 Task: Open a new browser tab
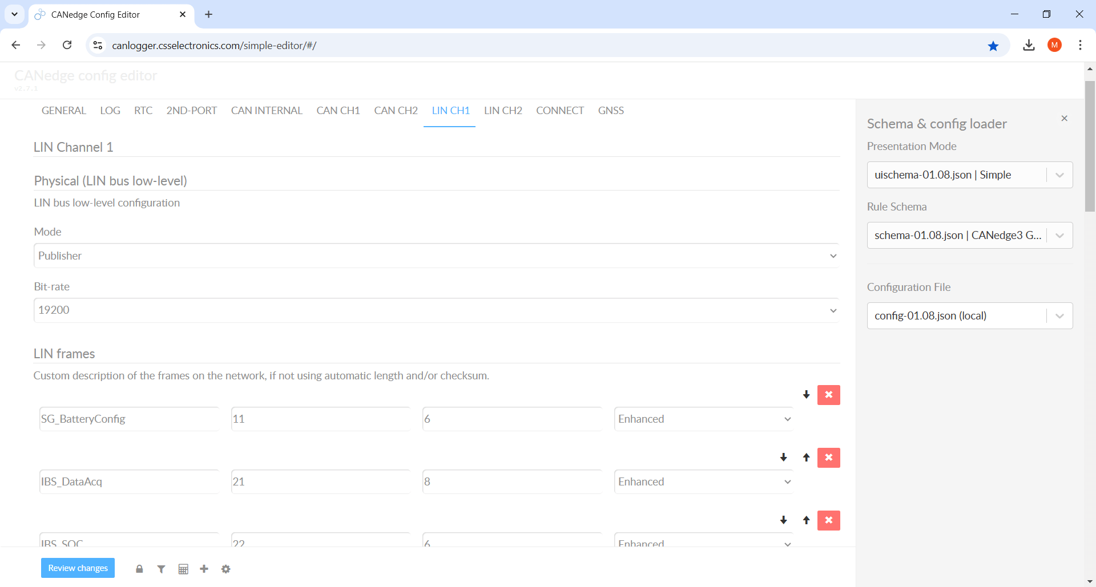click(x=209, y=14)
